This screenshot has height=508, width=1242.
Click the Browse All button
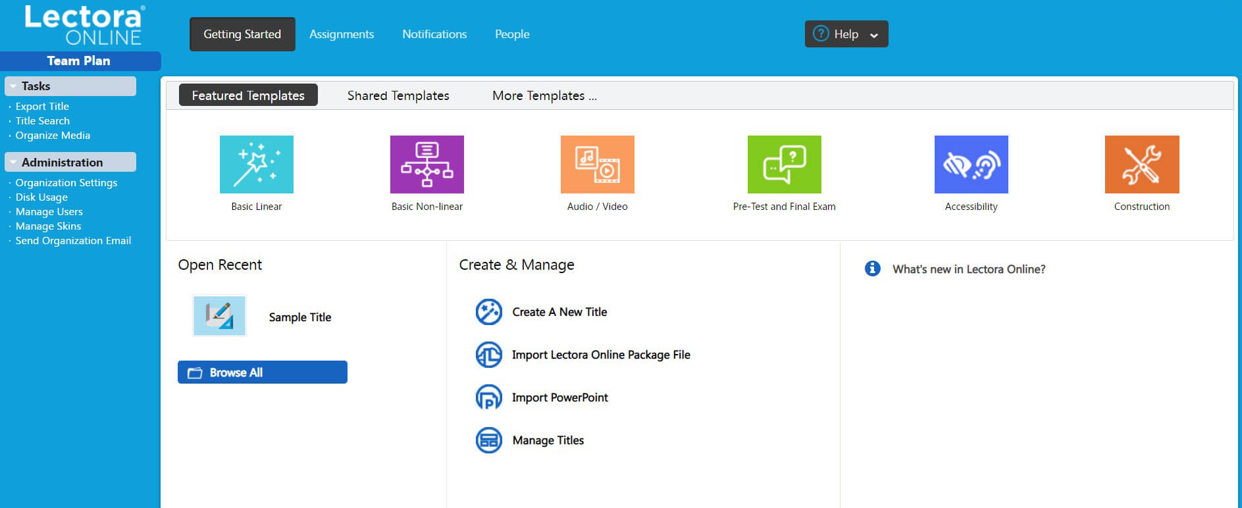[263, 372]
